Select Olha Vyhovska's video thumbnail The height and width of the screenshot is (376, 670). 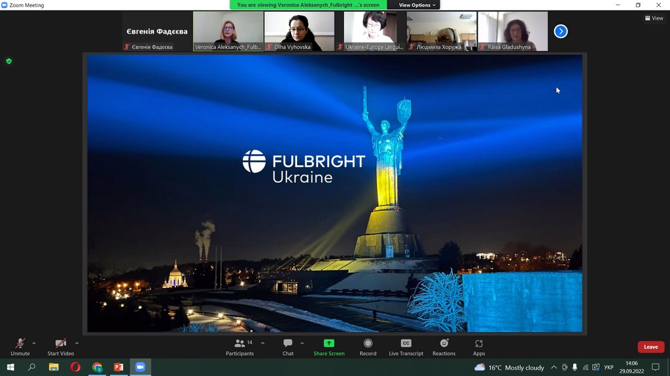point(299,31)
